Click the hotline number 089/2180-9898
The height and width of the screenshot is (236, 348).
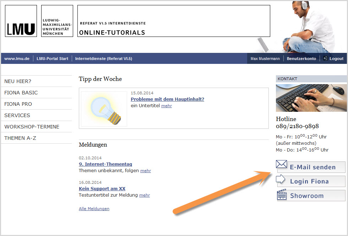click(x=297, y=126)
